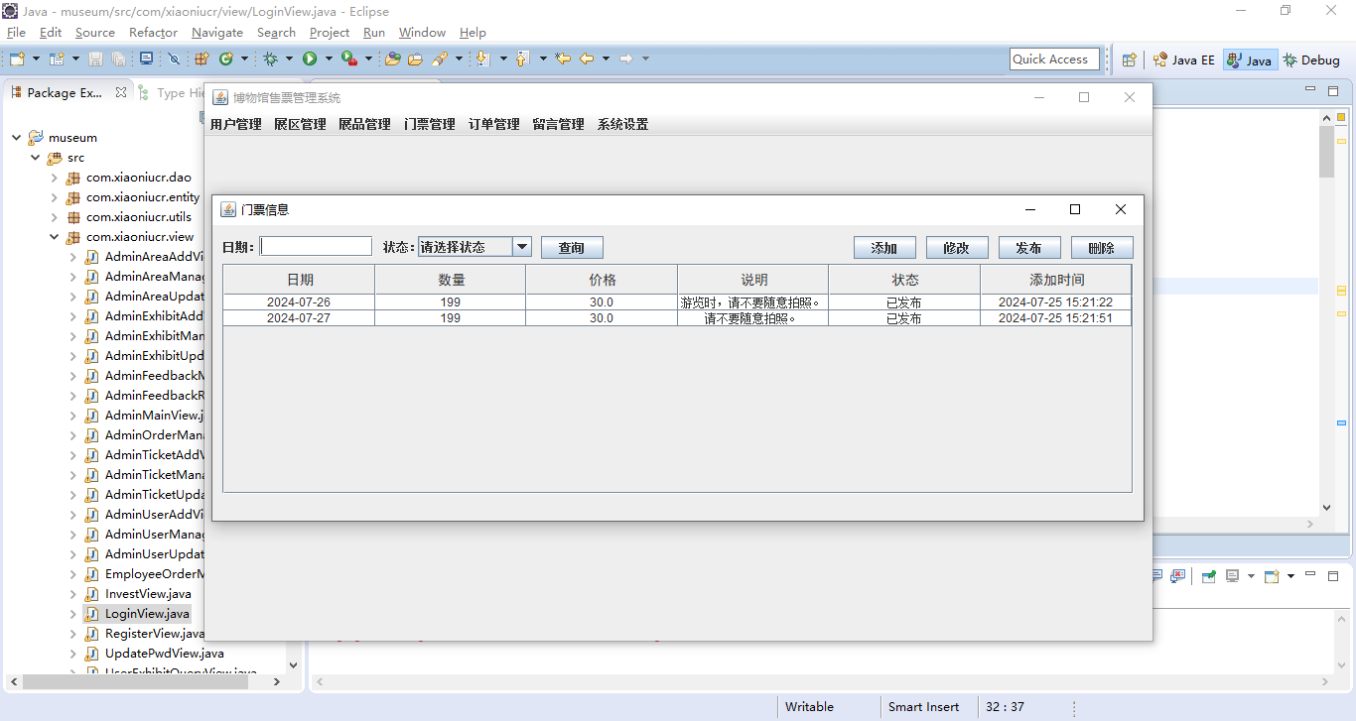Toggle Skip All Breakpoints icon
Image resolution: width=1356 pixels, height=721 pixels.
(174, 60)
